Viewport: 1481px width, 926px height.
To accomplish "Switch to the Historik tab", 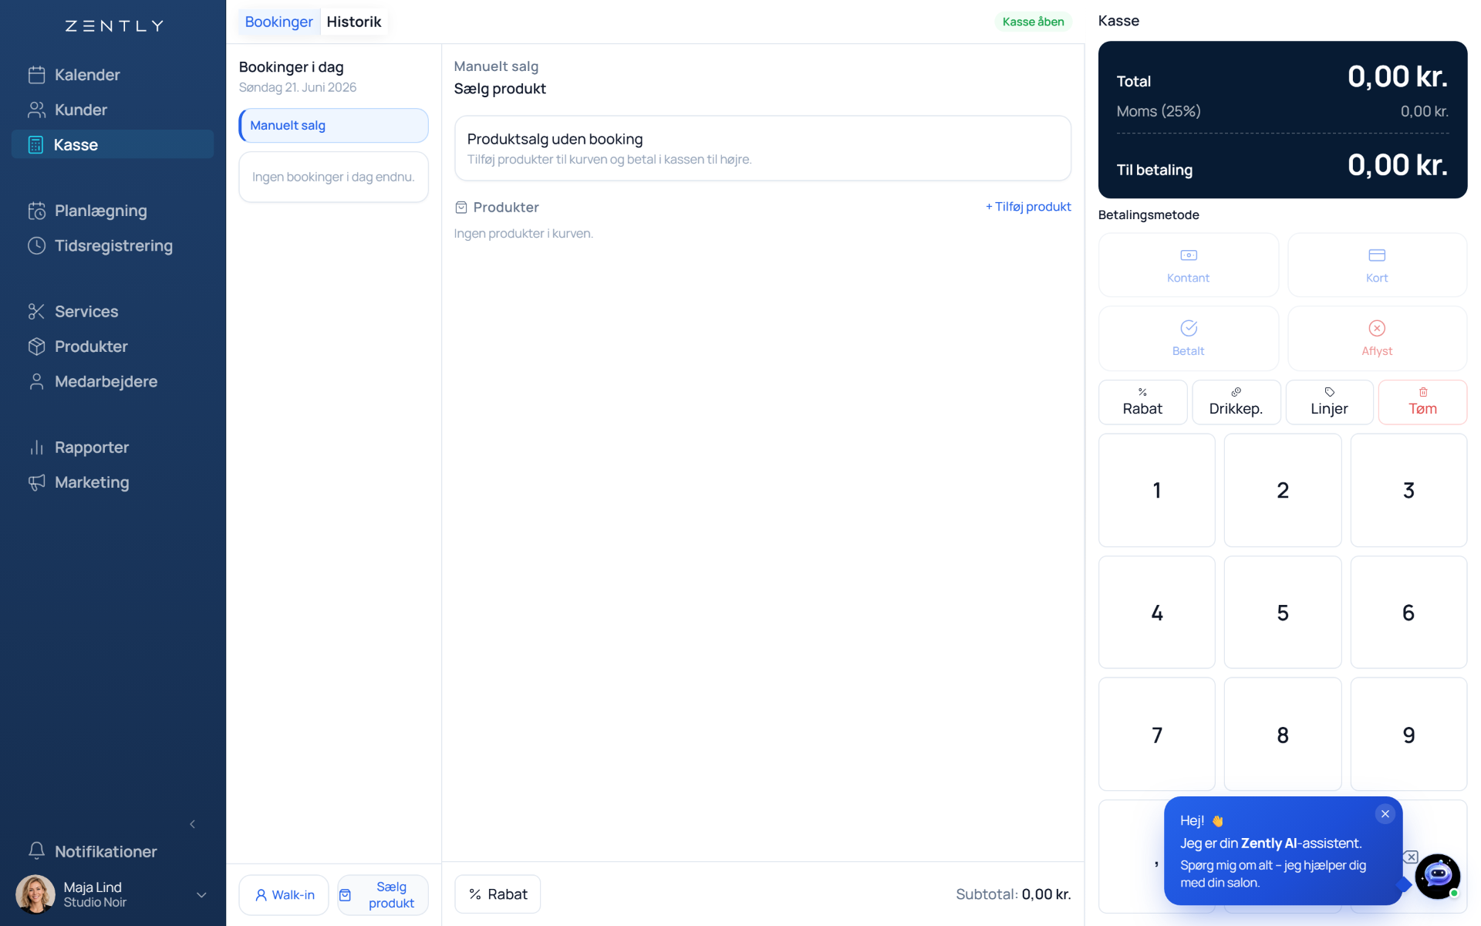I will (354, 22).
